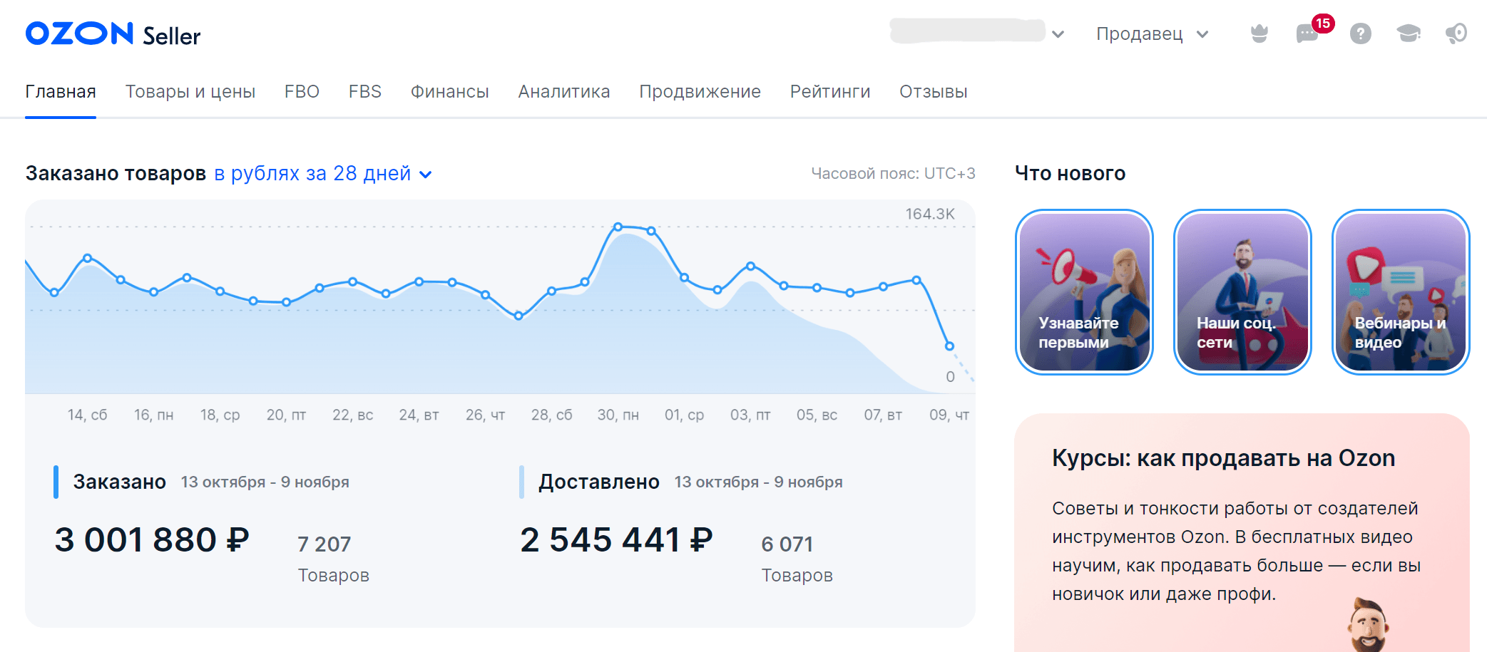Select the chart point at 26, чт
The height and width of the screenshot is (652, 1487).
point(485,294)
